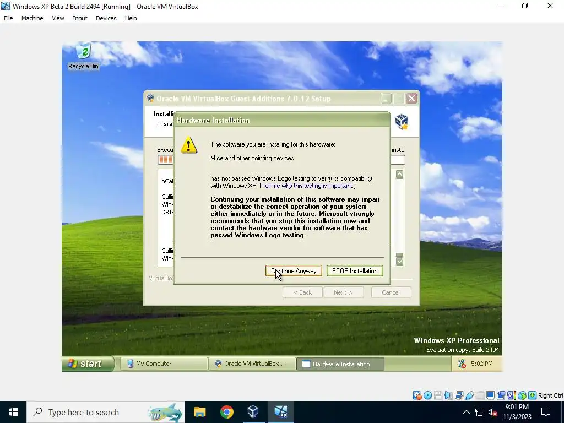Click the display settings status icon
The width and height of the screenshot is (564, 423).
pyautogui.click(x=490, y=395)
